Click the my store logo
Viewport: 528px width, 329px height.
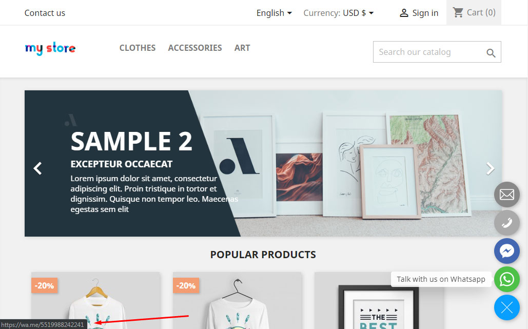tap(50, 48)
